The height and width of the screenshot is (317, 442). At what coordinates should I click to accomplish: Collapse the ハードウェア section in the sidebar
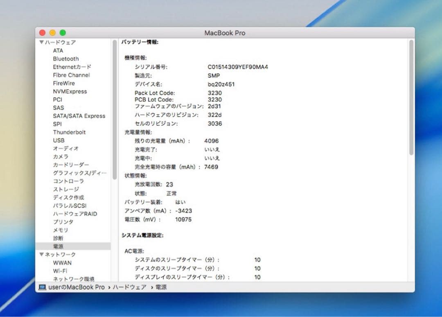41,42
